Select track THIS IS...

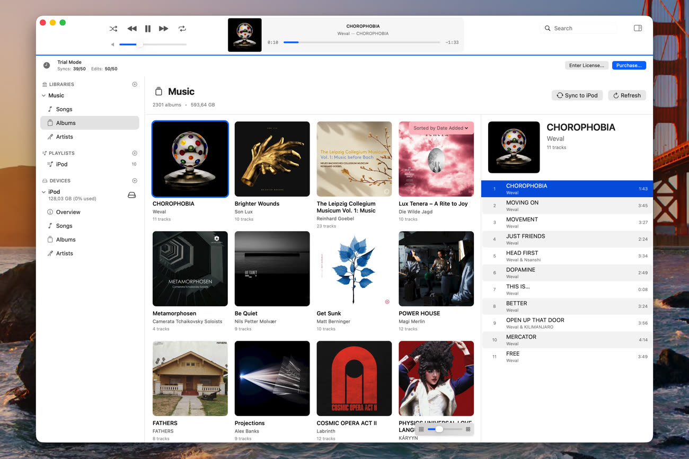567,289
